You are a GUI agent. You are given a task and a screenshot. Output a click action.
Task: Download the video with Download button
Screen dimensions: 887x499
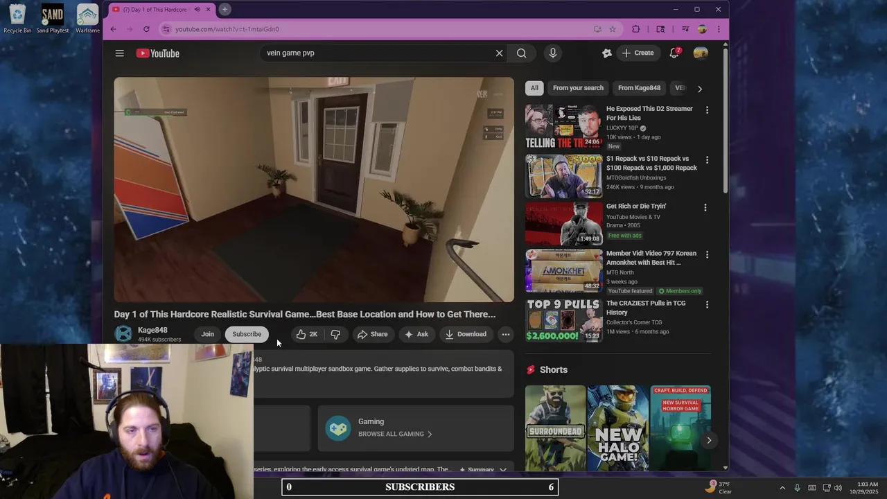tap(466, 334)
